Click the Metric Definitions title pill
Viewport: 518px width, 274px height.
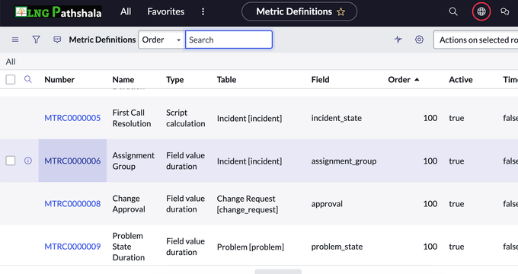coord(299,11)
